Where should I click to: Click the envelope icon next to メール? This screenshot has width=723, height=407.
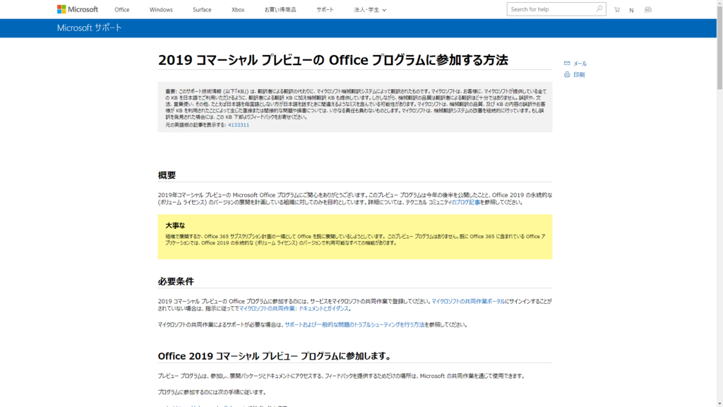pos(567,63)
